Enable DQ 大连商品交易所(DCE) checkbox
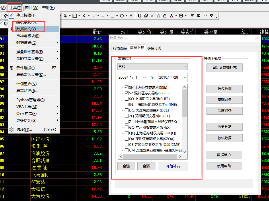 click(127, 110)
